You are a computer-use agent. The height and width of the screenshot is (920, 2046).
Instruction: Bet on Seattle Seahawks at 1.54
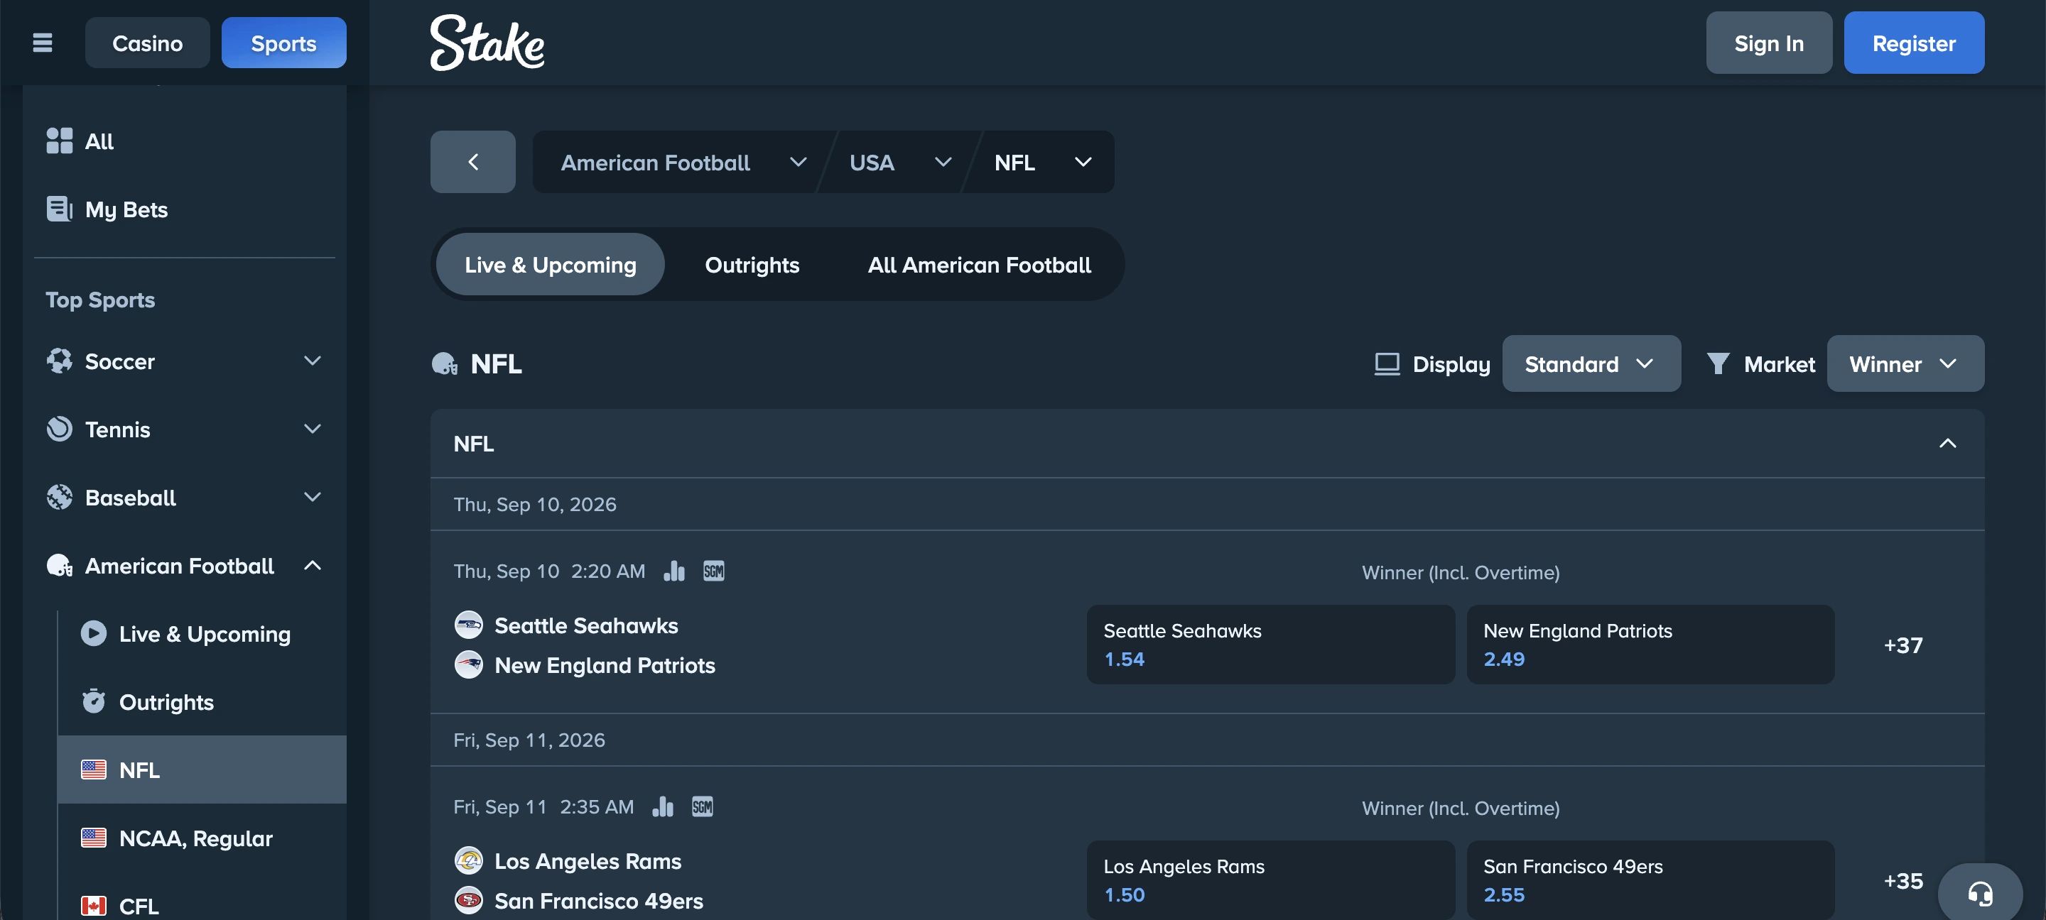pyautogui.click(x=1270, y=645)
